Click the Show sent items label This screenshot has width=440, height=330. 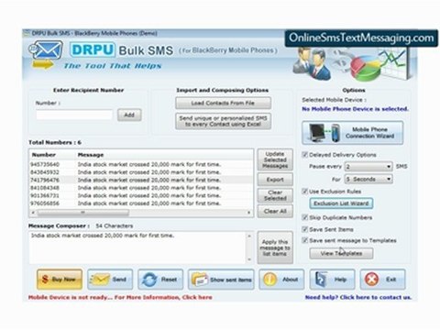coord(231,280)
